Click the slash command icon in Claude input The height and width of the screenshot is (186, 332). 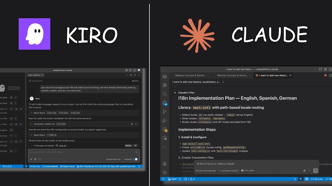[310, 171]
